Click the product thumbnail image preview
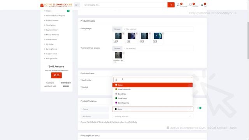 point(118,55)
